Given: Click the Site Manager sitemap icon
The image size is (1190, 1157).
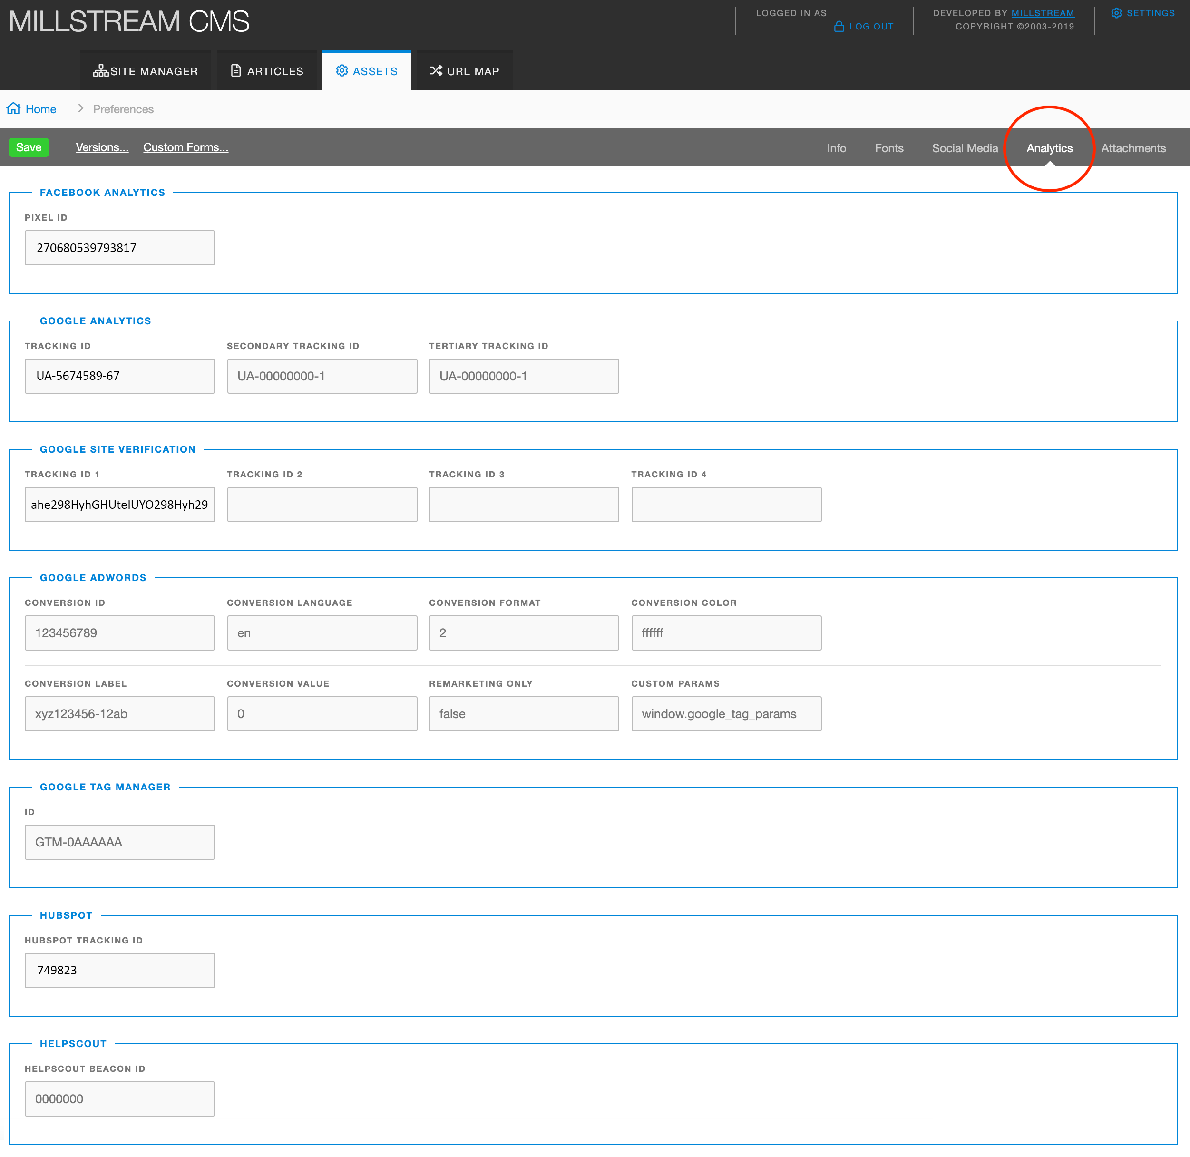Looking at the screenshot, I should (x=100, y=71).
